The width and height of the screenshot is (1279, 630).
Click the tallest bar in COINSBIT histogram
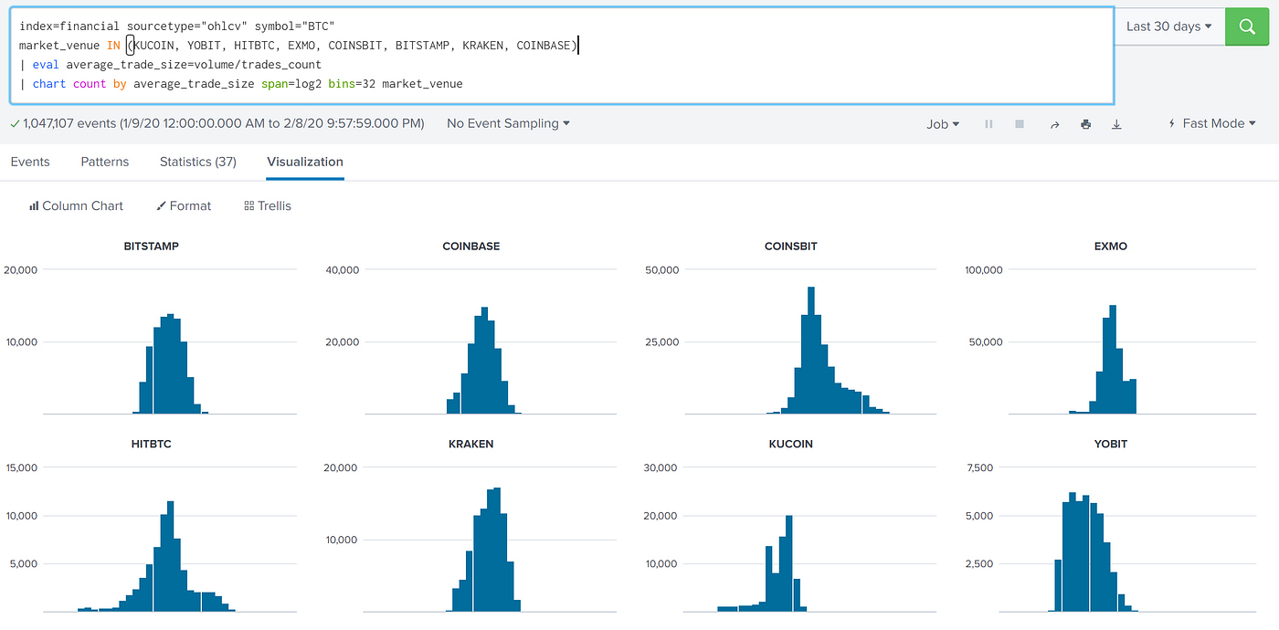click(811, 351)
